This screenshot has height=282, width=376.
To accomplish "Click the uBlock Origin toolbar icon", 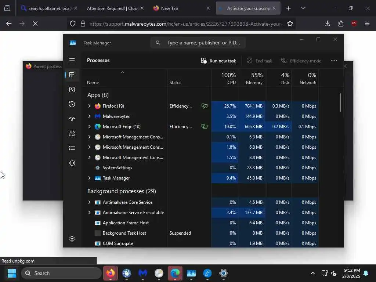I will [x=354, y=23].
